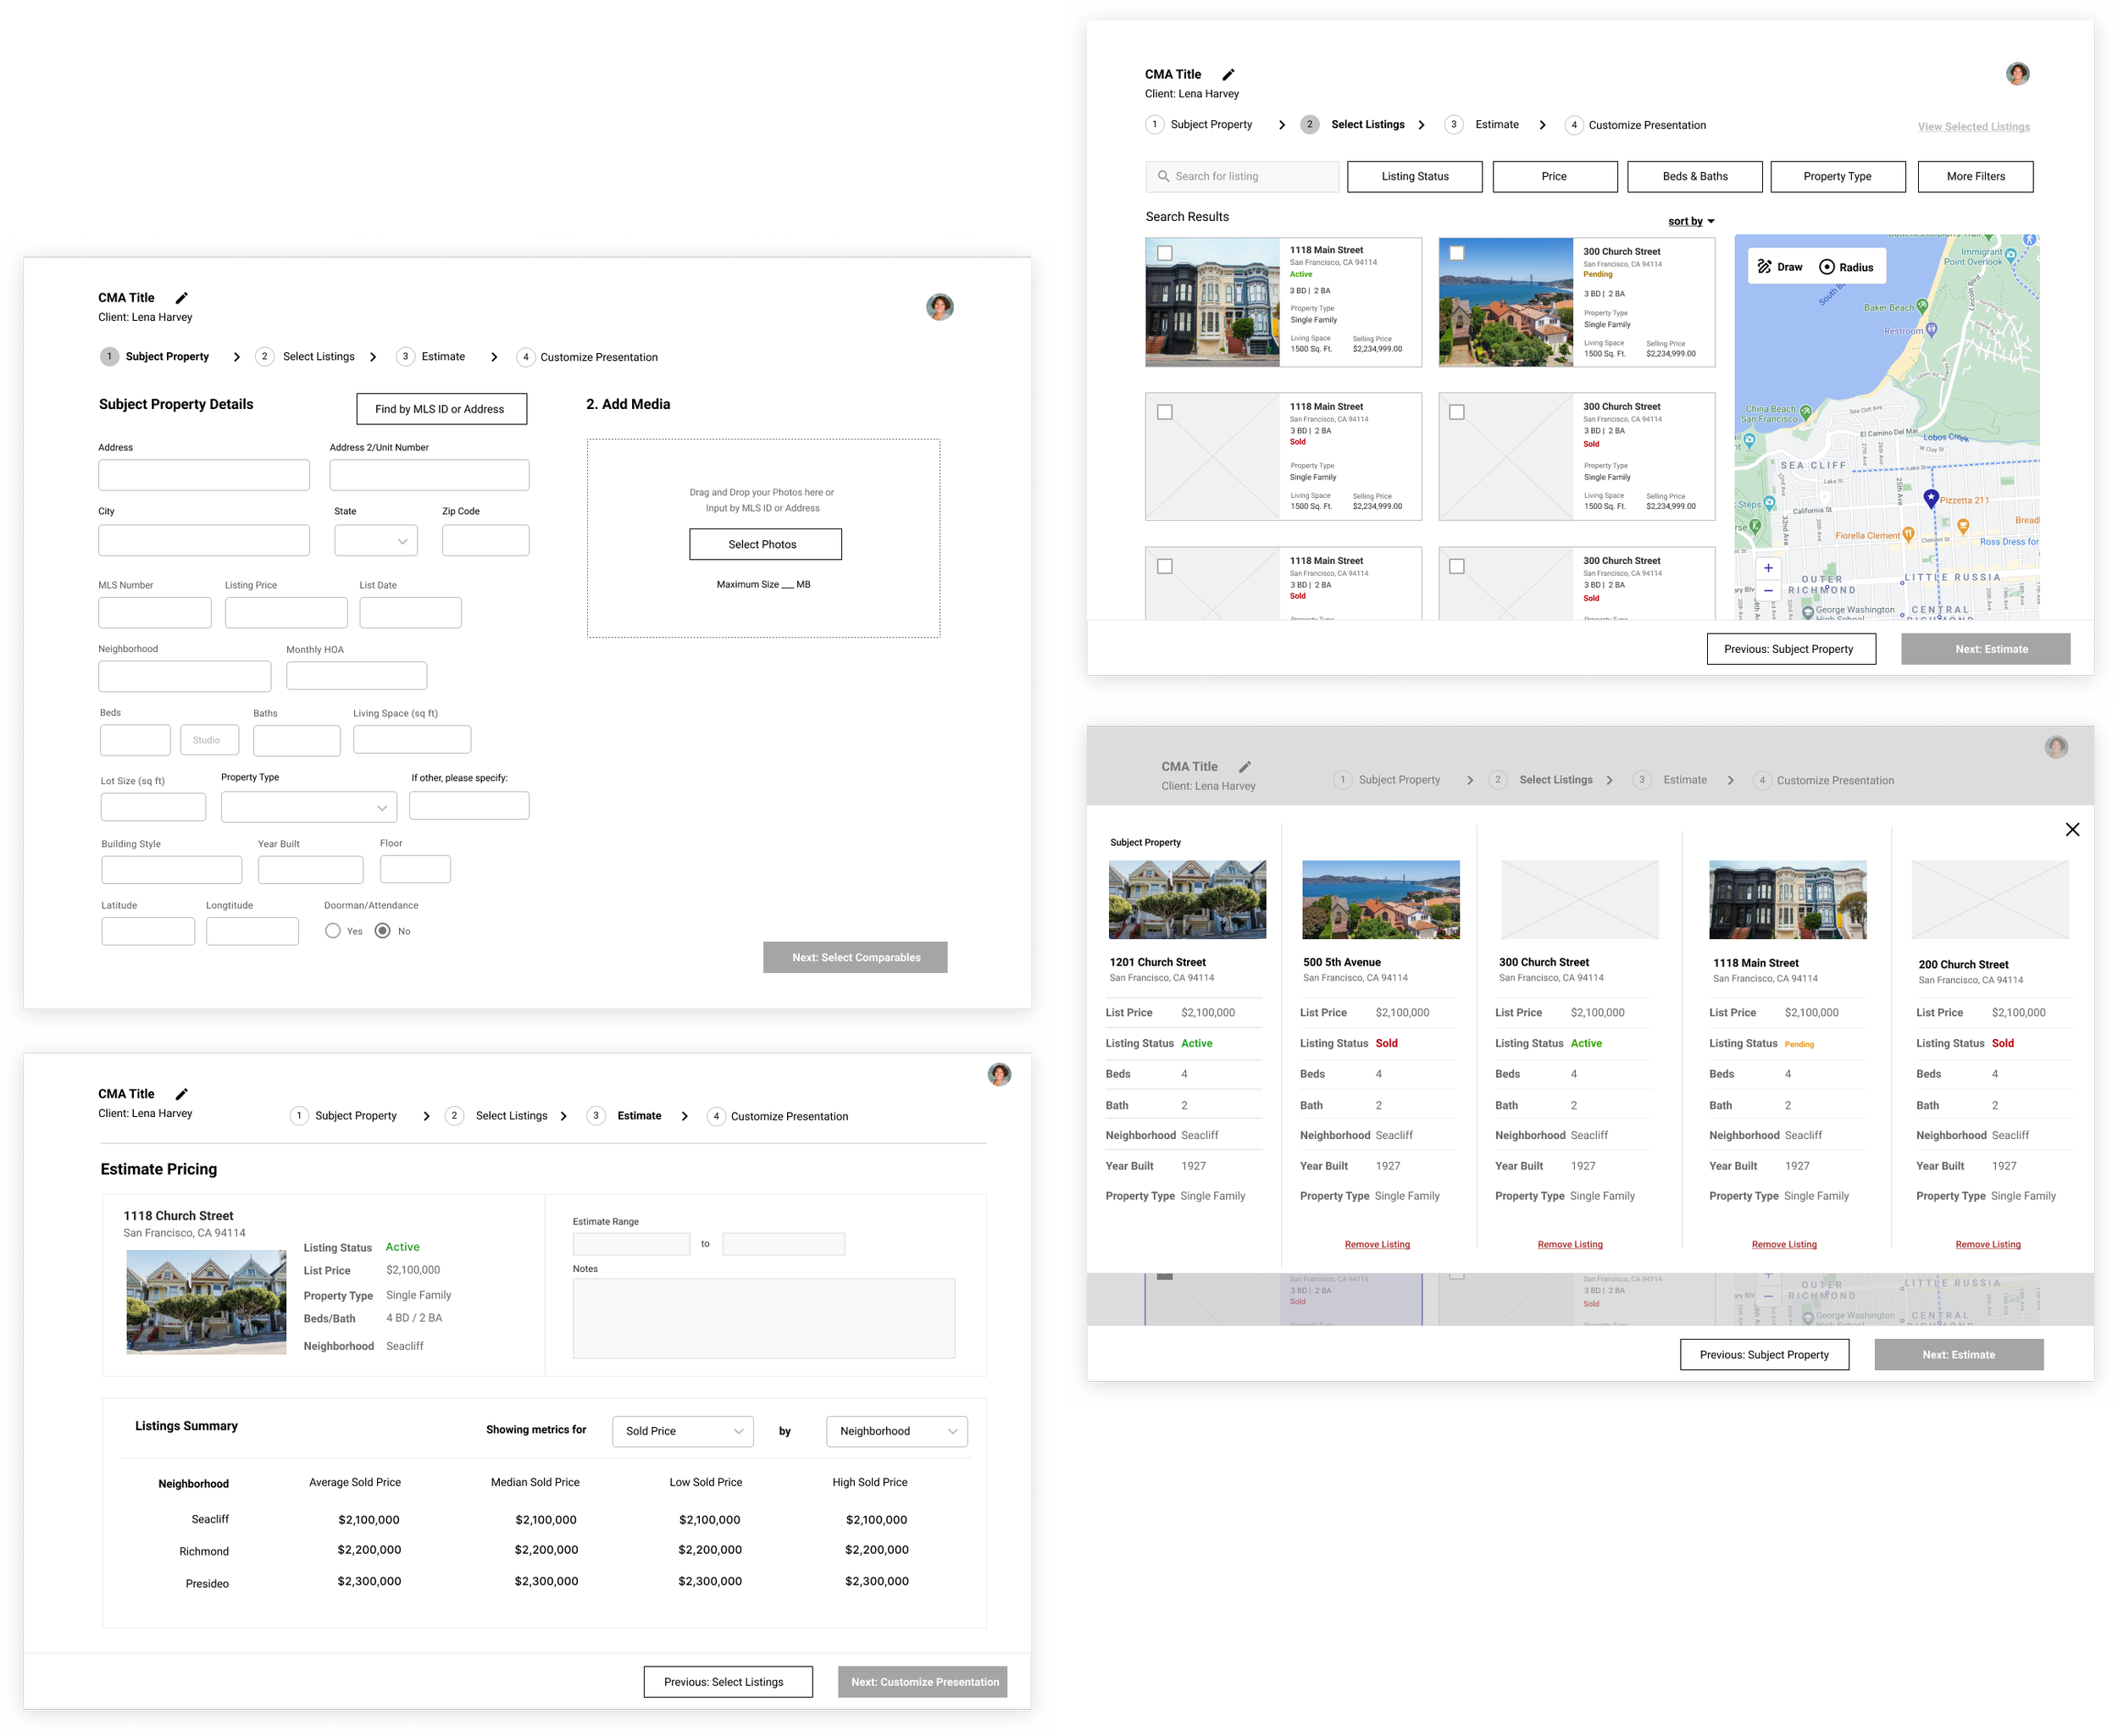2118x1736 pixels.
Task: Click the magnifier icon in the listing search box
Action: click(x=1163, y=176)
